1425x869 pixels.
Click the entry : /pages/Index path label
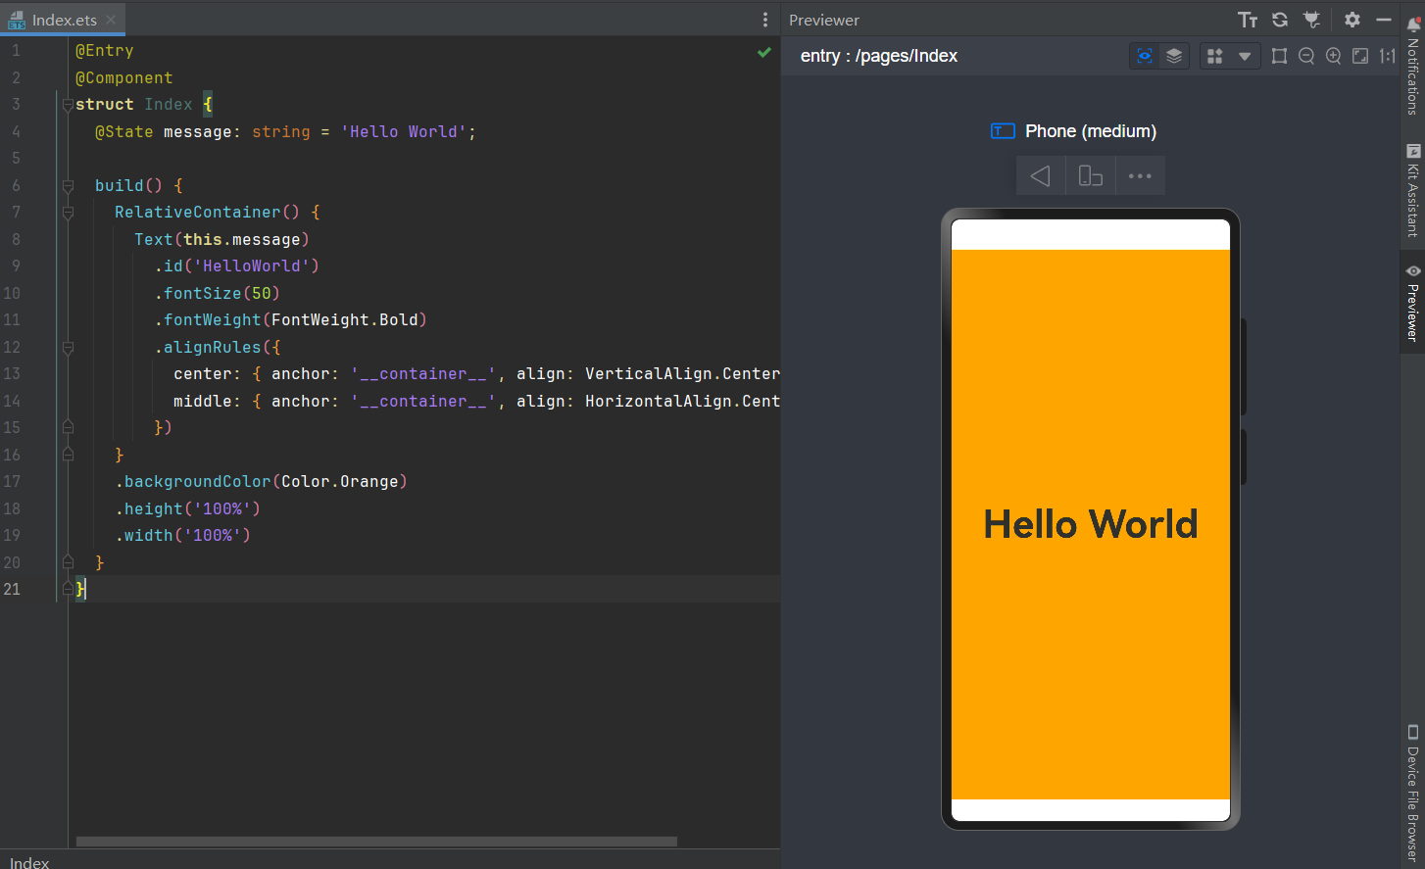click(879, 56)
